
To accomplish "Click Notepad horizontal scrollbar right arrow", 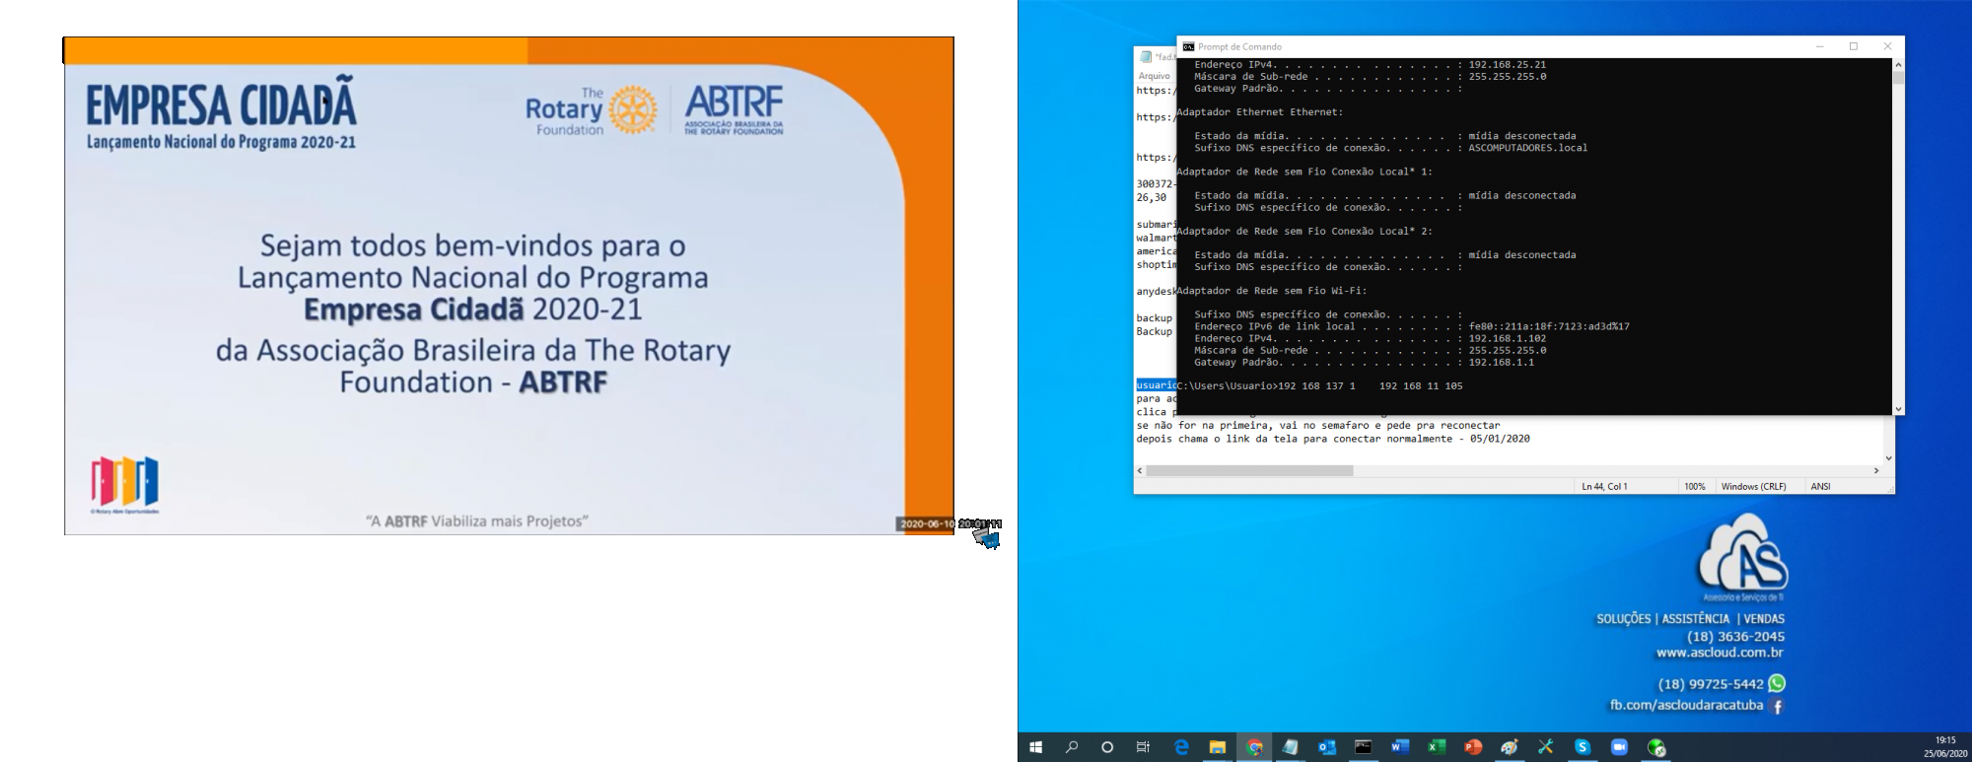I will pyautogui.click(x=1875, y=471).
